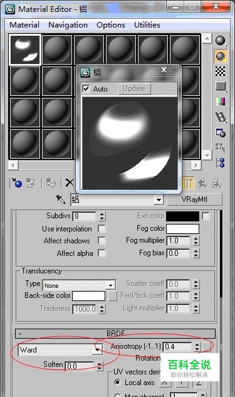Click the Subdivs spinner arrows

pyautogui.click(x=102, y=216)
